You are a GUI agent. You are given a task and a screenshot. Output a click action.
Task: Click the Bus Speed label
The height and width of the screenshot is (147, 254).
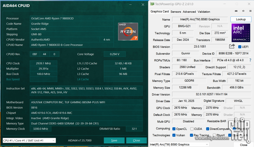[x=13, y=79]
